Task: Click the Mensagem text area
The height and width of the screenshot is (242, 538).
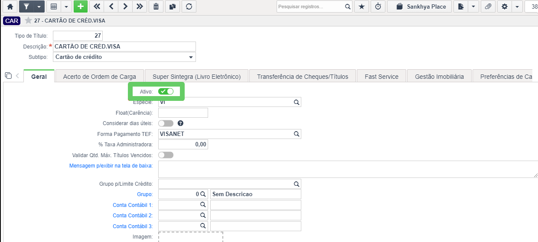Action: pos(348,169)
